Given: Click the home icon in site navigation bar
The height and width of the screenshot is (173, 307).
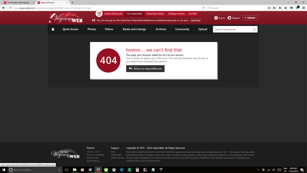Looking at the screenshot, I should 53,29.
